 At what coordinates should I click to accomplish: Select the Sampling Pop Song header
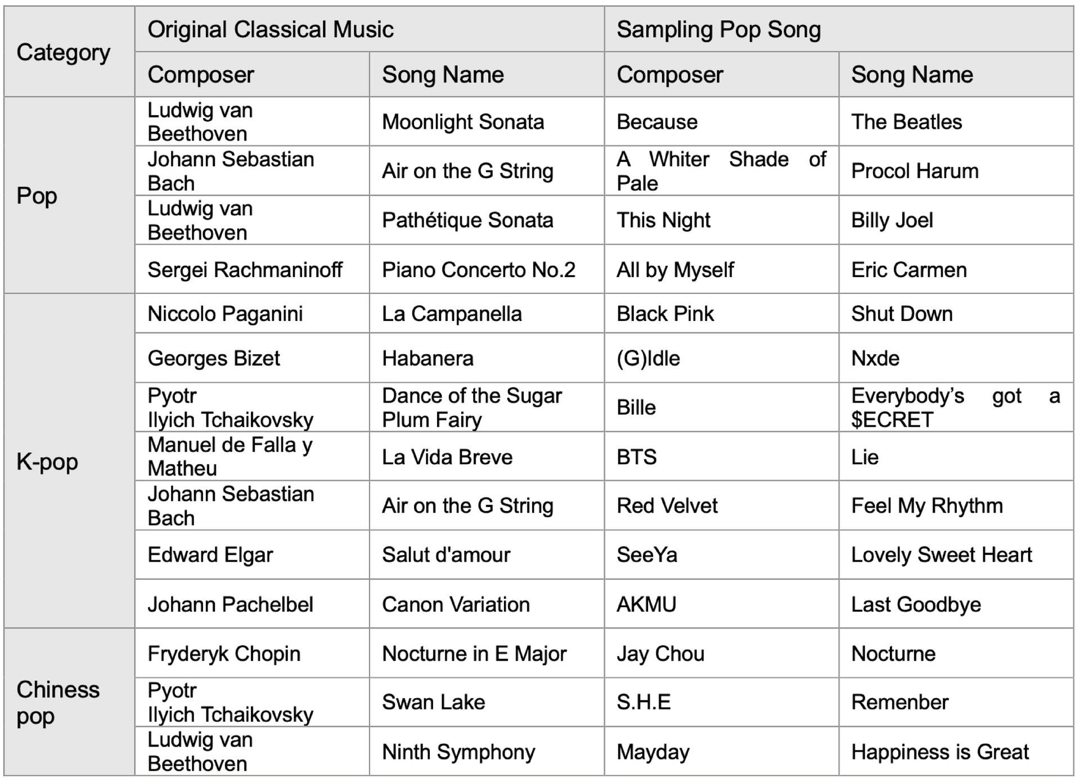839,29
